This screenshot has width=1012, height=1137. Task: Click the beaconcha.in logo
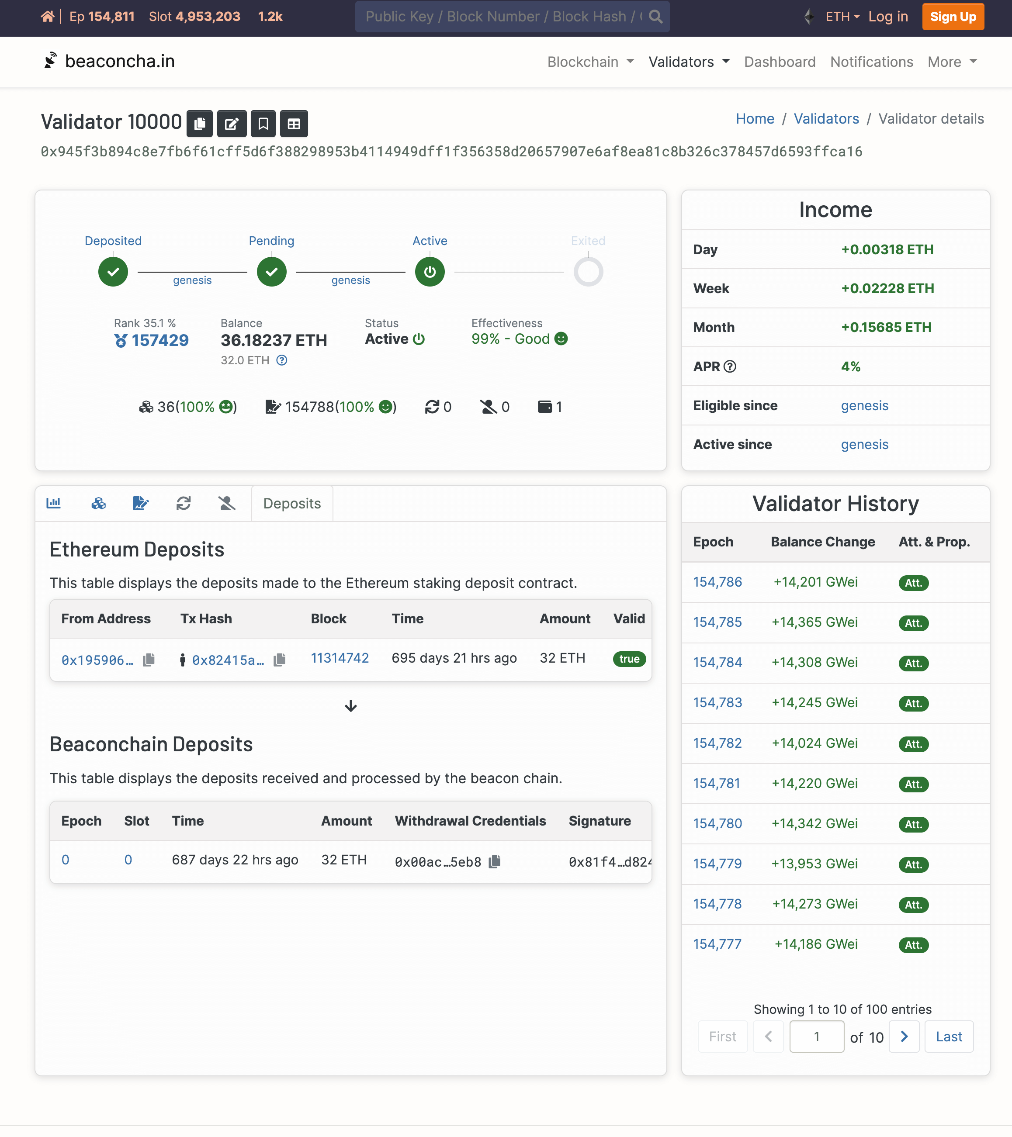pos(109,61)
